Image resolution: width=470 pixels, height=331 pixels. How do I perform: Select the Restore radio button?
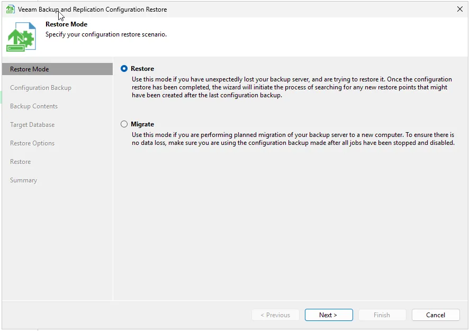(x=124, y=69)
